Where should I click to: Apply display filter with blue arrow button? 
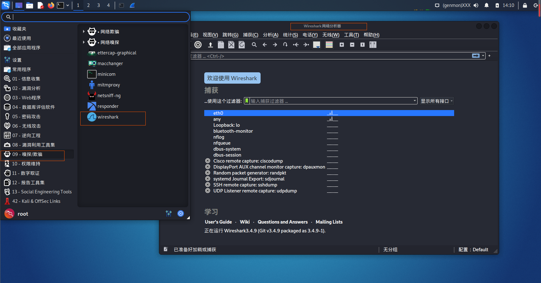tap(476, 56)
